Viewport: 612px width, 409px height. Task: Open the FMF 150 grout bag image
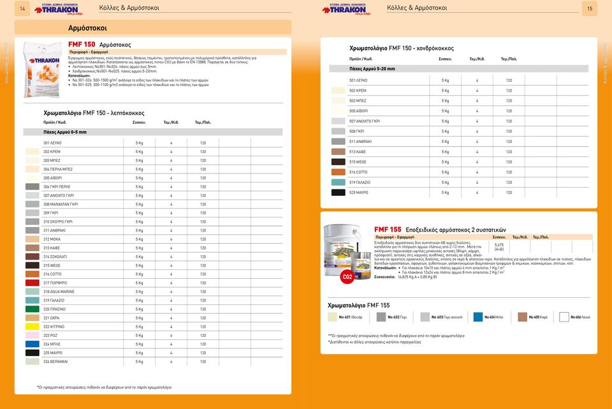point(42,69)
